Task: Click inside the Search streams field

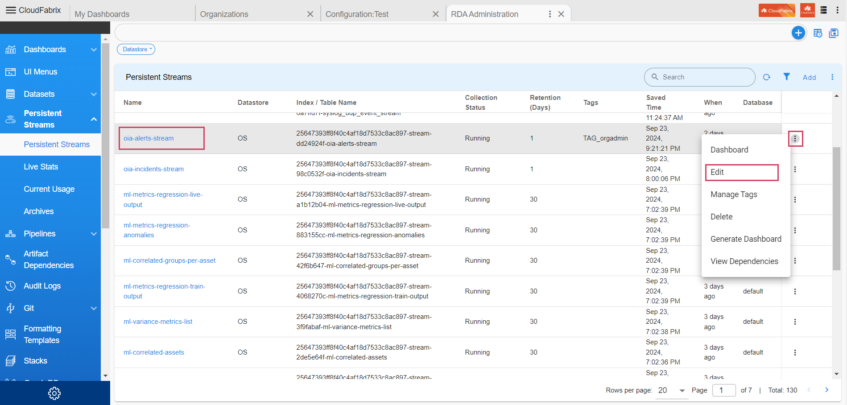Action: coord(699,77)
